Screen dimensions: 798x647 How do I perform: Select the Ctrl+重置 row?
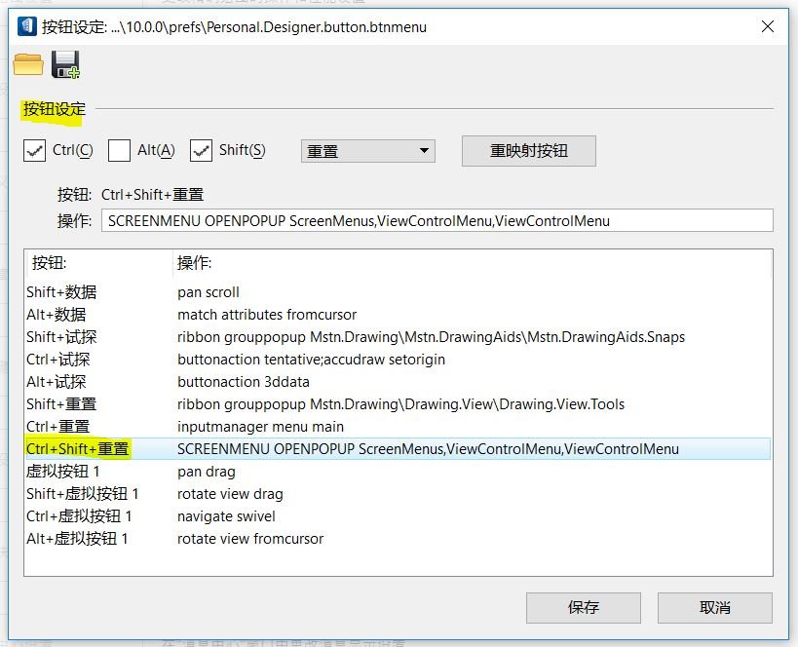coord(398,427)
